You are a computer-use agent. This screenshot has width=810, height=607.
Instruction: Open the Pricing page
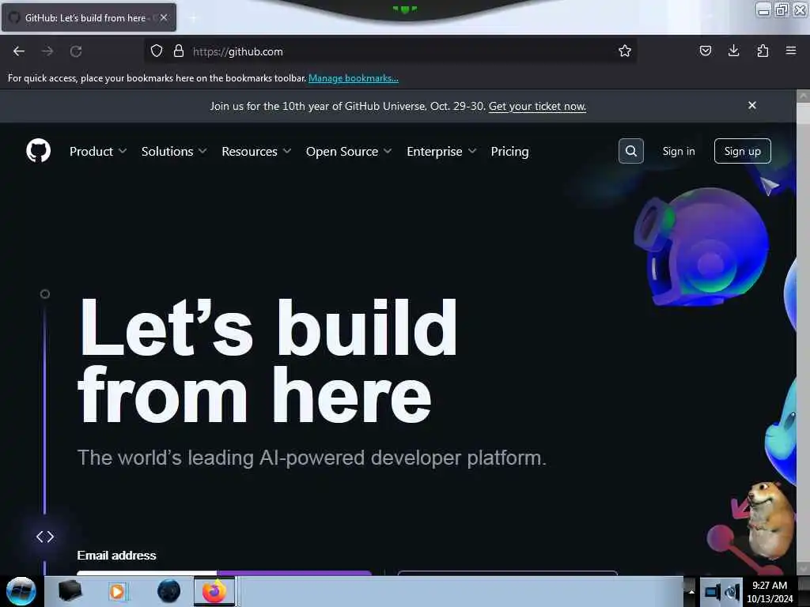click(x=509, y=151)
